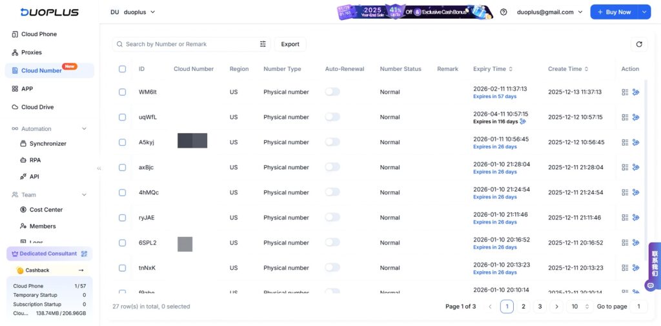The width and height of the screenshot is (661, 326).
Task: Enable auto-renewal for number A5kyj
Action: pyautogui.click(x=332, y=142)
